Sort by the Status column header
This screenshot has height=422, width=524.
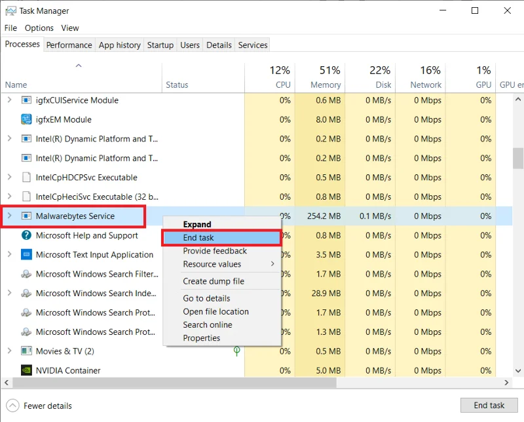click(x=203, y=77)
